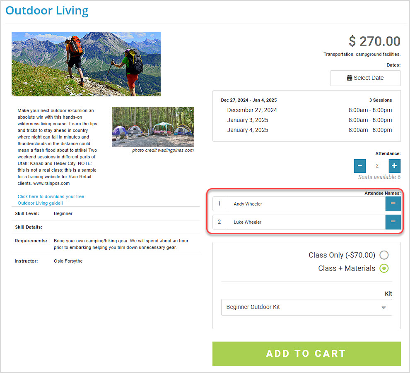410x373 pixels.
Task: Download the free Outdoor Living guide
Action: 51,200
